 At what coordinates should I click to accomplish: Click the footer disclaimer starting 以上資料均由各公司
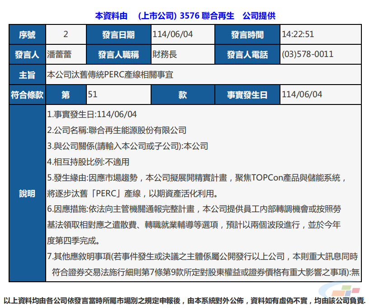point(185,301)
